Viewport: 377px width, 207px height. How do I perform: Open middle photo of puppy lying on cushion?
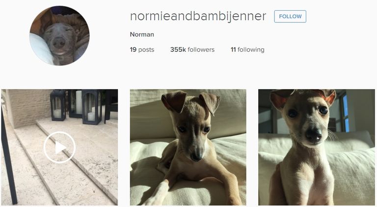[x=188, y=147]
